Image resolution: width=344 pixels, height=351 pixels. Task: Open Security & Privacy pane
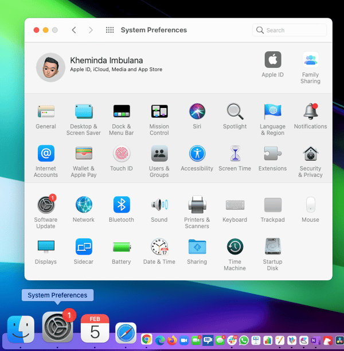pyautogui.click(x=310, y=161)
